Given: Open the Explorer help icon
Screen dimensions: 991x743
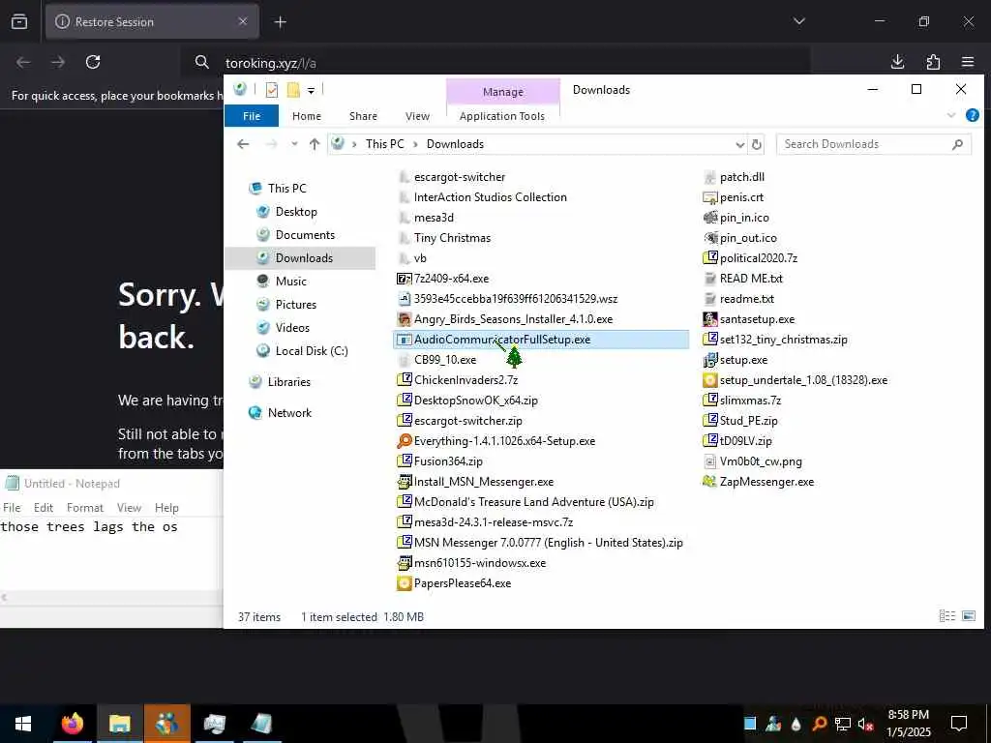Looking at the screenshot, I should point(972,115).
